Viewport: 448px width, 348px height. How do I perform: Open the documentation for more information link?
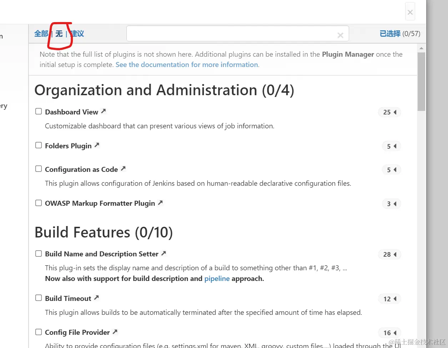click(187, 65)
